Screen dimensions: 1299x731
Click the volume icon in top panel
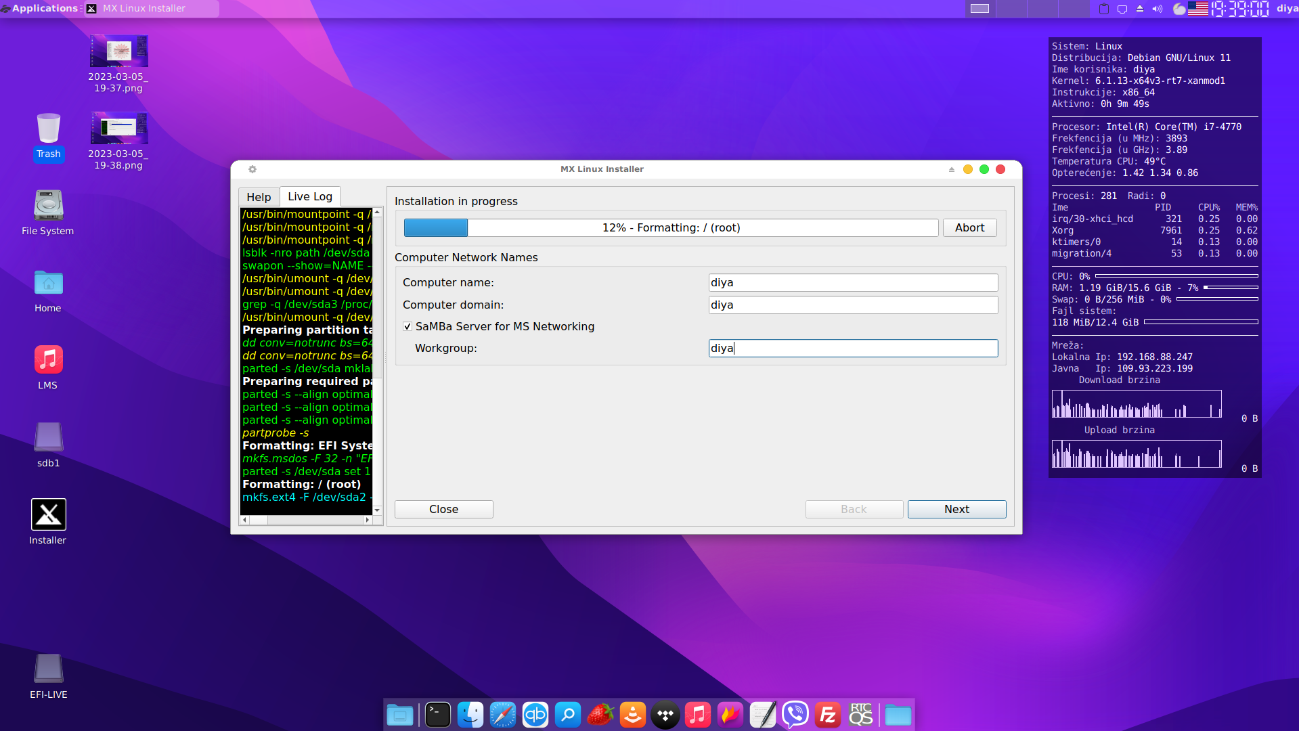tap(1158, 9)
